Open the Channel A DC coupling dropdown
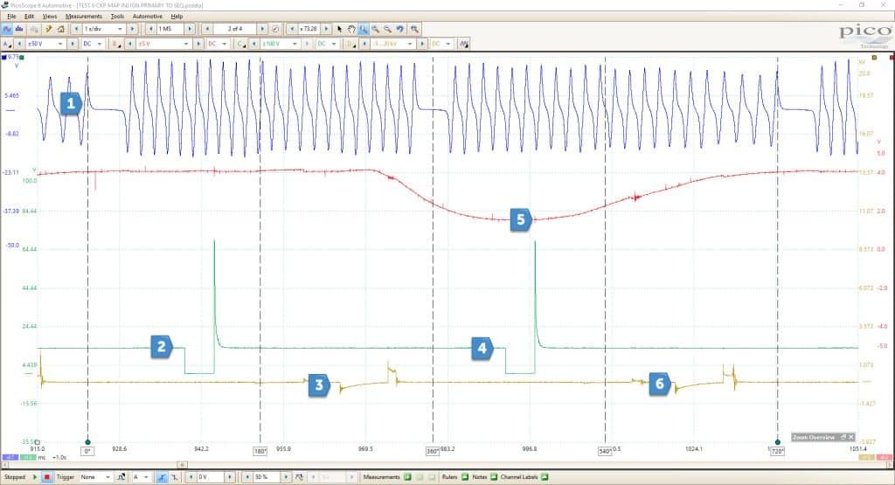 (x=93, y=44)
